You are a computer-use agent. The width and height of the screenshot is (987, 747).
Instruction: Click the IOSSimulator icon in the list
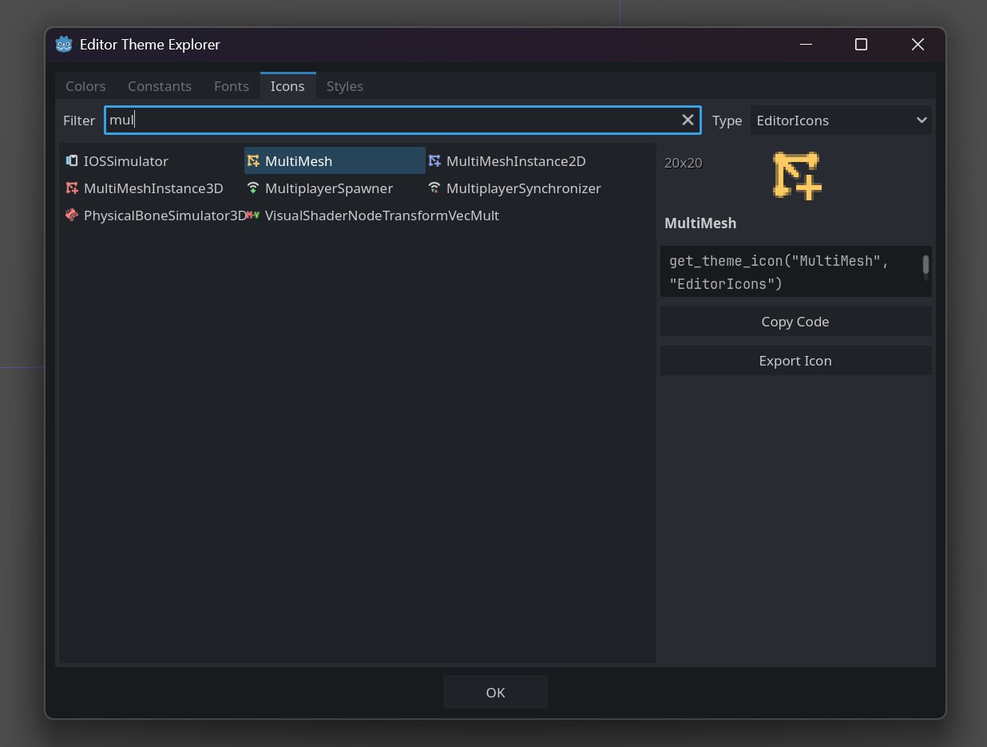coord(72,161)
